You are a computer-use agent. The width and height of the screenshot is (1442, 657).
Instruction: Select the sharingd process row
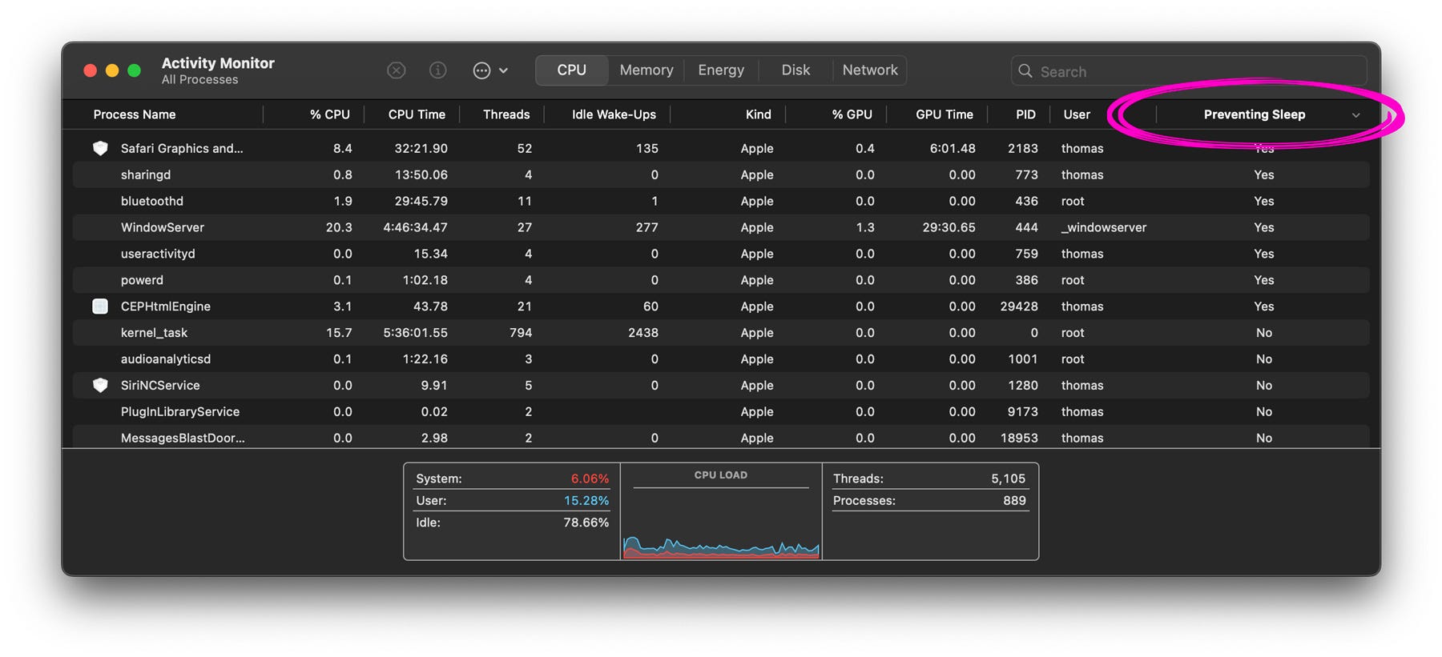click(x=721, y=174)
